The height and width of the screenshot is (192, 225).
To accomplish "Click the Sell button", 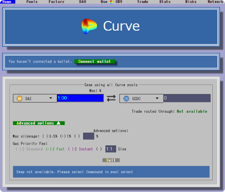I will [x=111, y=160].
